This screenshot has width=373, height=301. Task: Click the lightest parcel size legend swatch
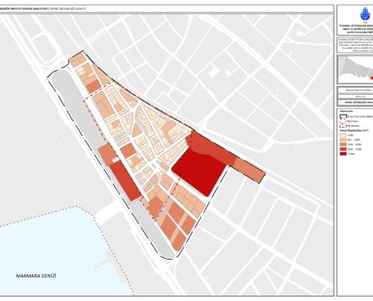(x=343, y=135)
